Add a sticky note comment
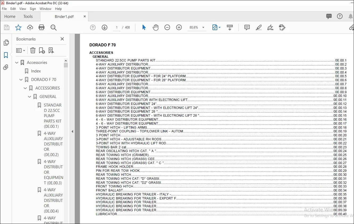Image resolution: width=354 pixels, height=224 pixels. click(247, 27)
